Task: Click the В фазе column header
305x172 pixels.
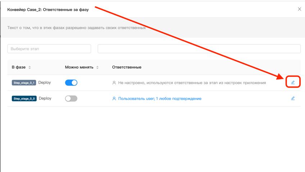Action: tap(19, 68)
